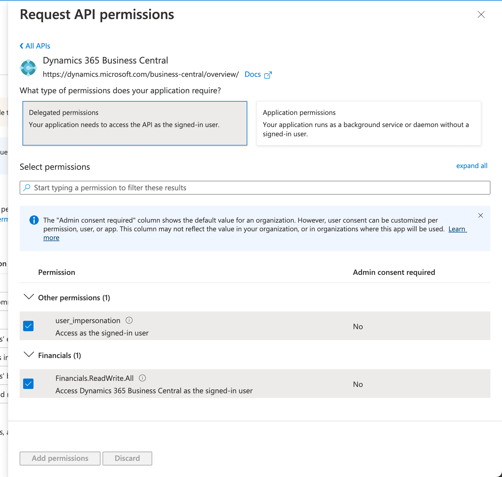Navigate back using the All APIs link

point(38,46)
